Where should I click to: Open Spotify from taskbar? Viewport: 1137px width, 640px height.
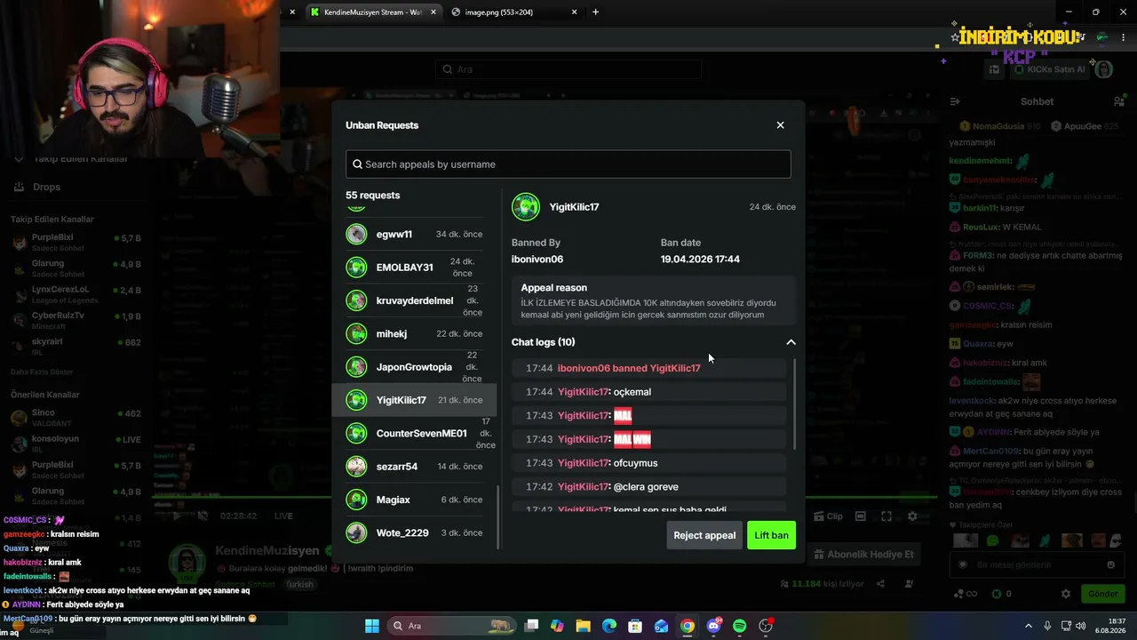pyautogui.click(x=740, y=626)
